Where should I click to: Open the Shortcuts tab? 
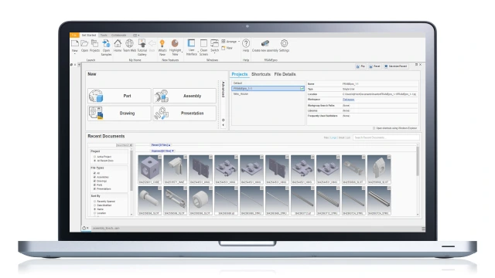pyautogui.click(x=261, y=74)
